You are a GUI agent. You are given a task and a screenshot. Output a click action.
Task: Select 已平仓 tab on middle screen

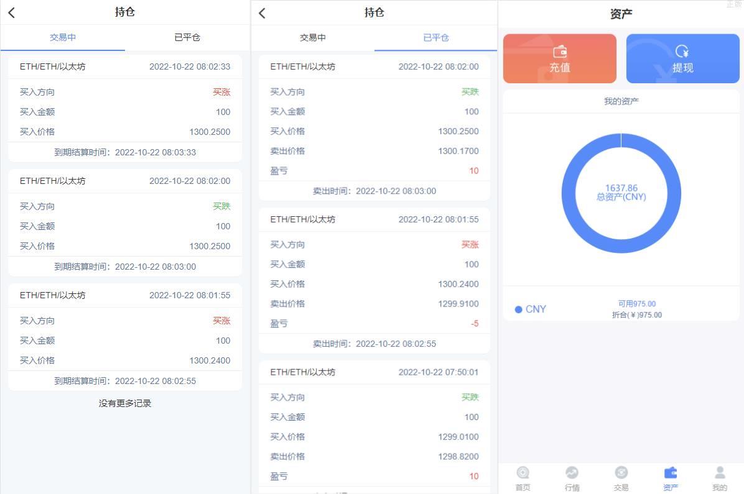[x=436, y=37]
